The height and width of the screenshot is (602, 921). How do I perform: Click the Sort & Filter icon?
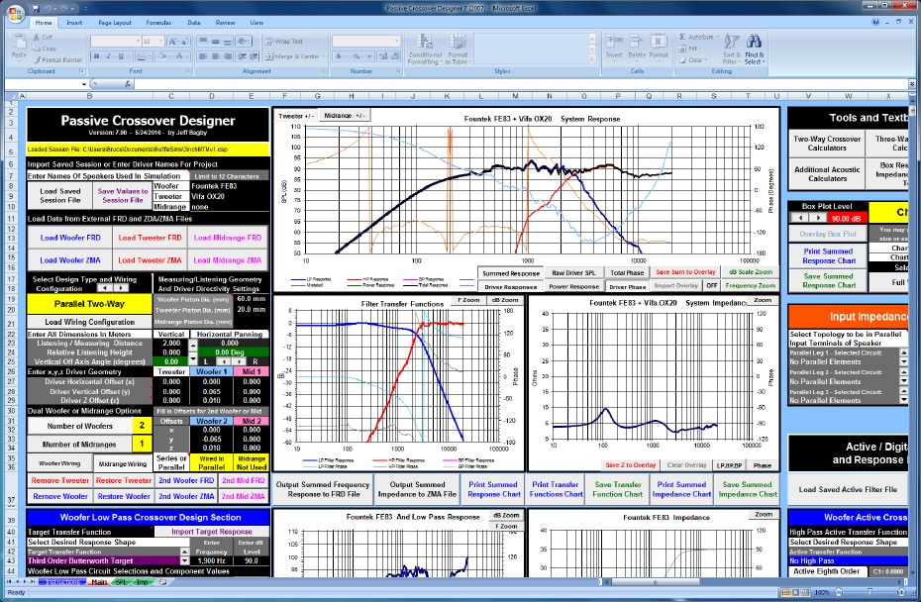click(x=731, y=42)
